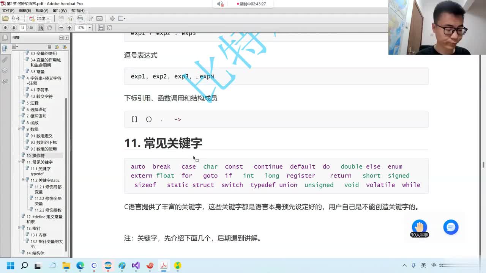Viewport: 486px width, 273px height.
Task: Open Windows Start menu
Action: tap(10, 265)
